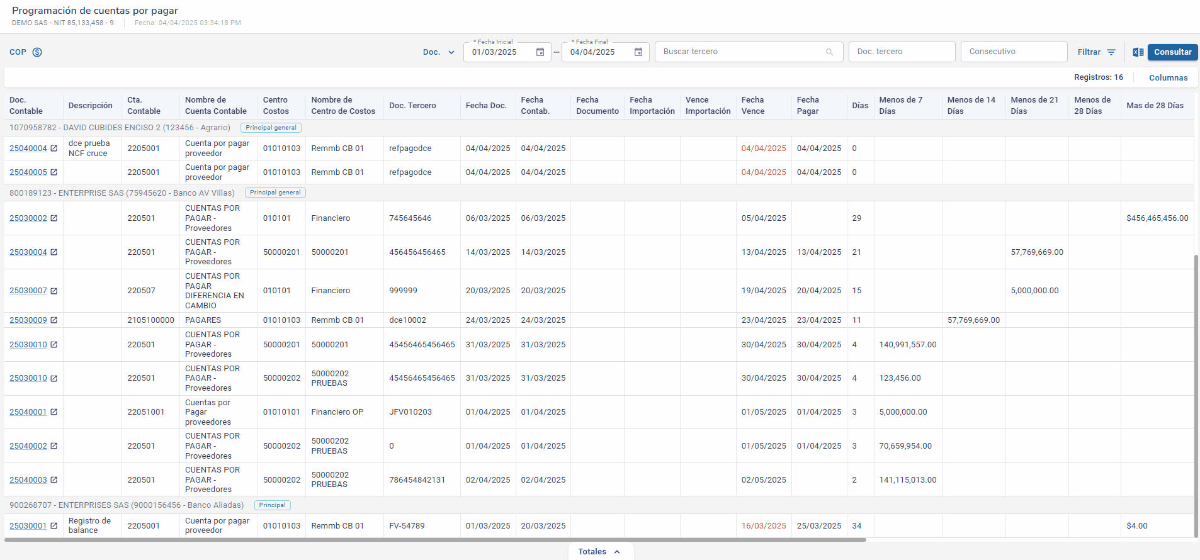
Task: Click the Registros: 16 counter
Action: 1099,77
